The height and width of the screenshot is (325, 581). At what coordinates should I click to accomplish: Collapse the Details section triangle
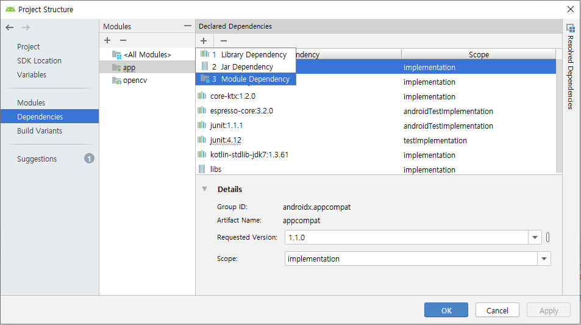204,189
